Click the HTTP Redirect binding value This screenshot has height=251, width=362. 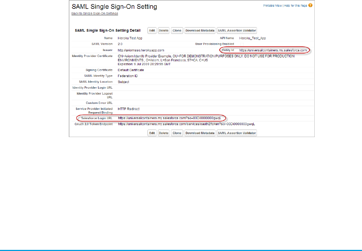[x=128, y=109]
